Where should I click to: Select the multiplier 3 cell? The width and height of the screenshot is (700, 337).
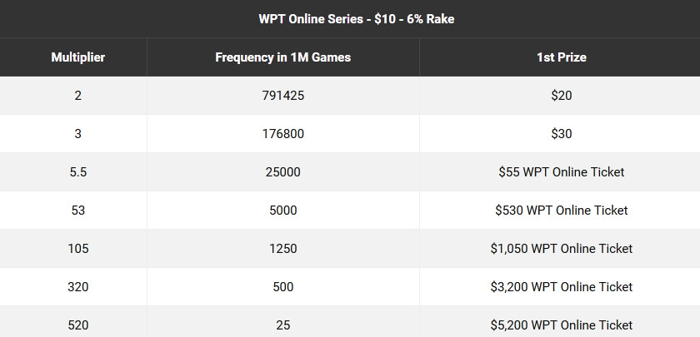[78, 134]
